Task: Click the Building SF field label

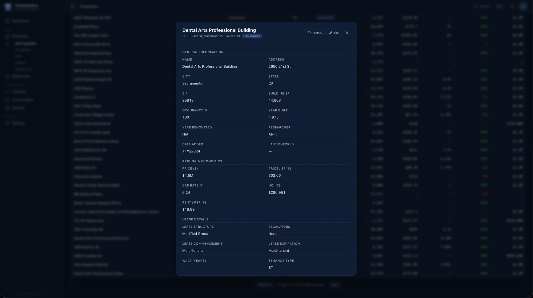Action: point(279,94)
